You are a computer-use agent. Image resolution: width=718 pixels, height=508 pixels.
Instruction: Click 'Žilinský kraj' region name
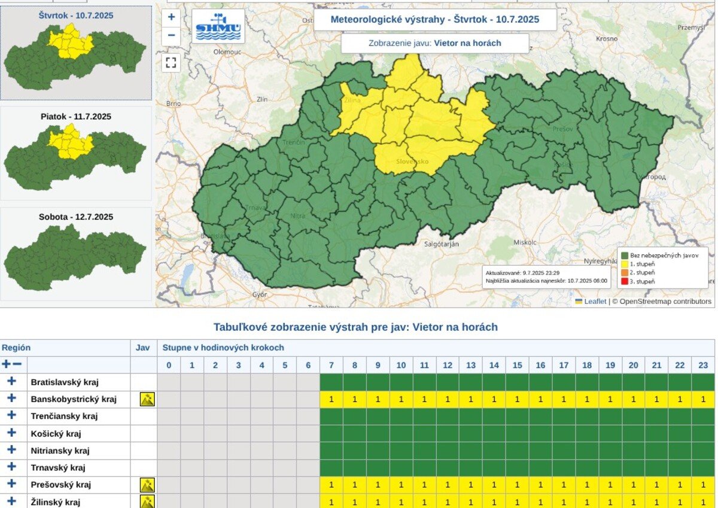(56, 502)
